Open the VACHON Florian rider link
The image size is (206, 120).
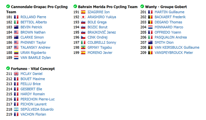click(x=33, y=114)
